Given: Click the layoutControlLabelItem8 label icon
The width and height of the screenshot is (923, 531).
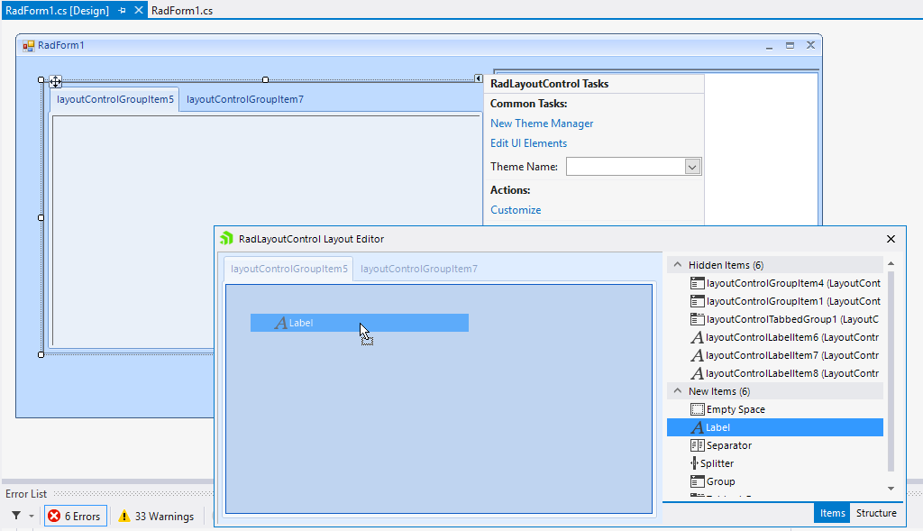Looking at the screenshot, I should point(697,373).
